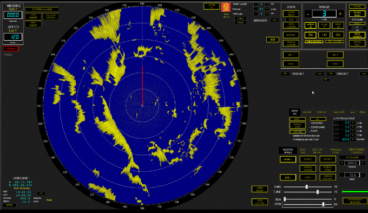Decrease radar range with minus button

point(308,14)
